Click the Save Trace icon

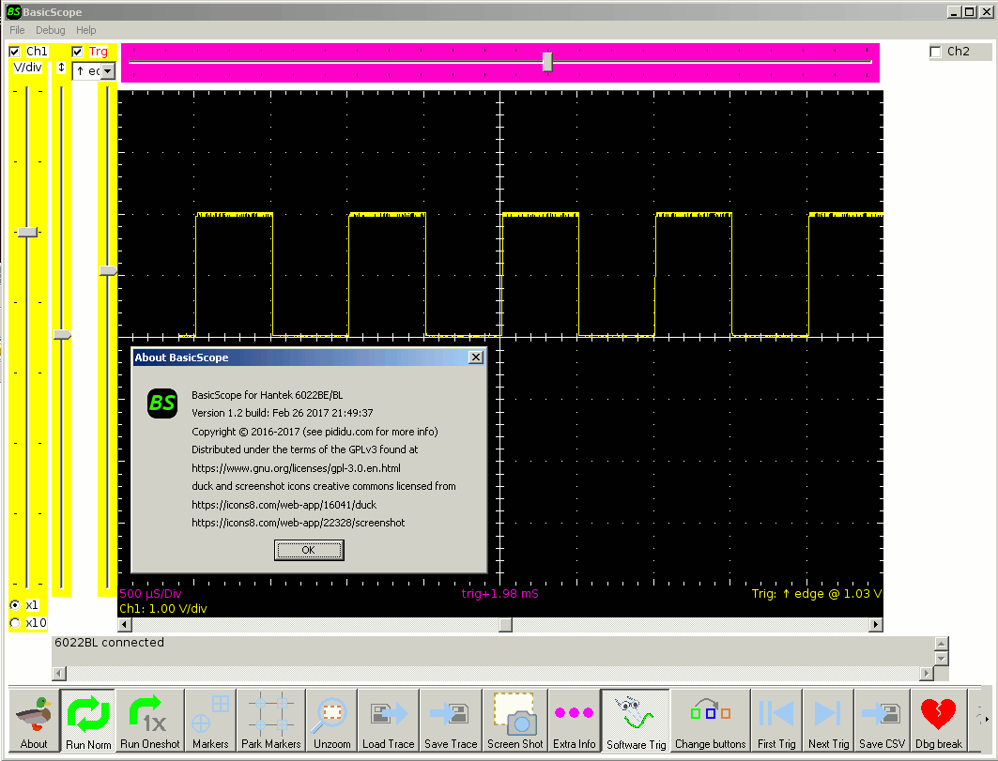click(x=451, y=721)
